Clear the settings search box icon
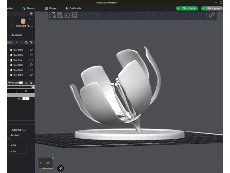Viewport: 230px width, 173px height. coord(33,87)
